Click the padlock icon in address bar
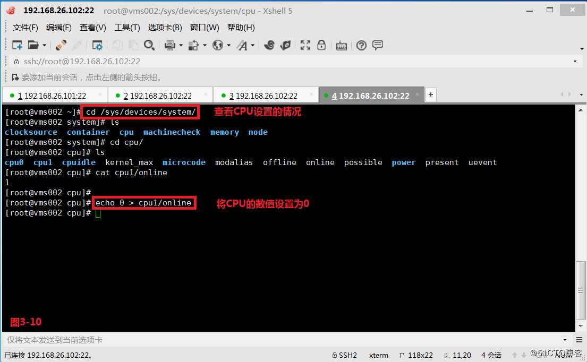587x362 pixels. [x=16, y=62]
